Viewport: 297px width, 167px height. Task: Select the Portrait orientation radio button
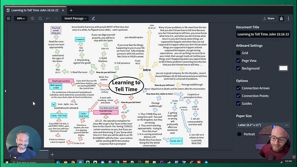(239, 134)
